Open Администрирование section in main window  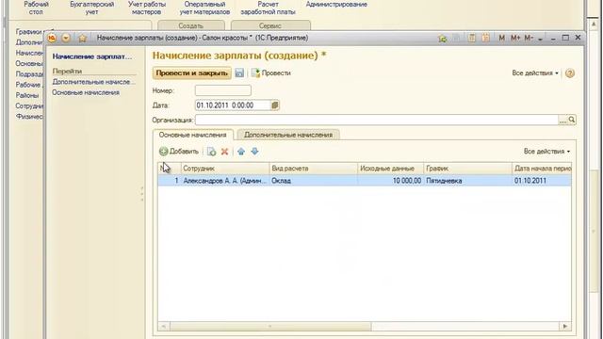336,5
